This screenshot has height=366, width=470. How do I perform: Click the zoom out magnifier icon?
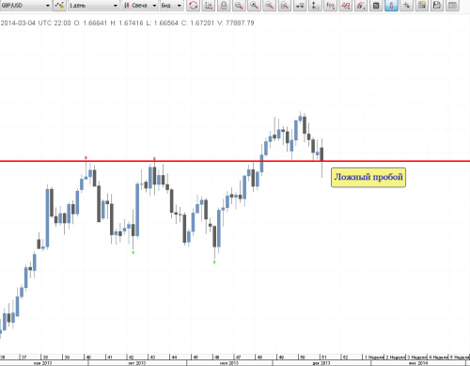pos(270,6)
